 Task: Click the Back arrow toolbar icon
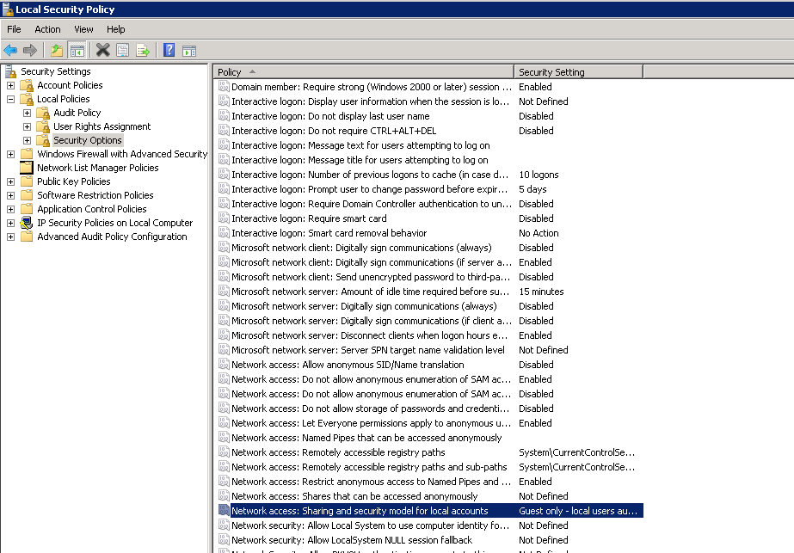click(x=10, y=50)
